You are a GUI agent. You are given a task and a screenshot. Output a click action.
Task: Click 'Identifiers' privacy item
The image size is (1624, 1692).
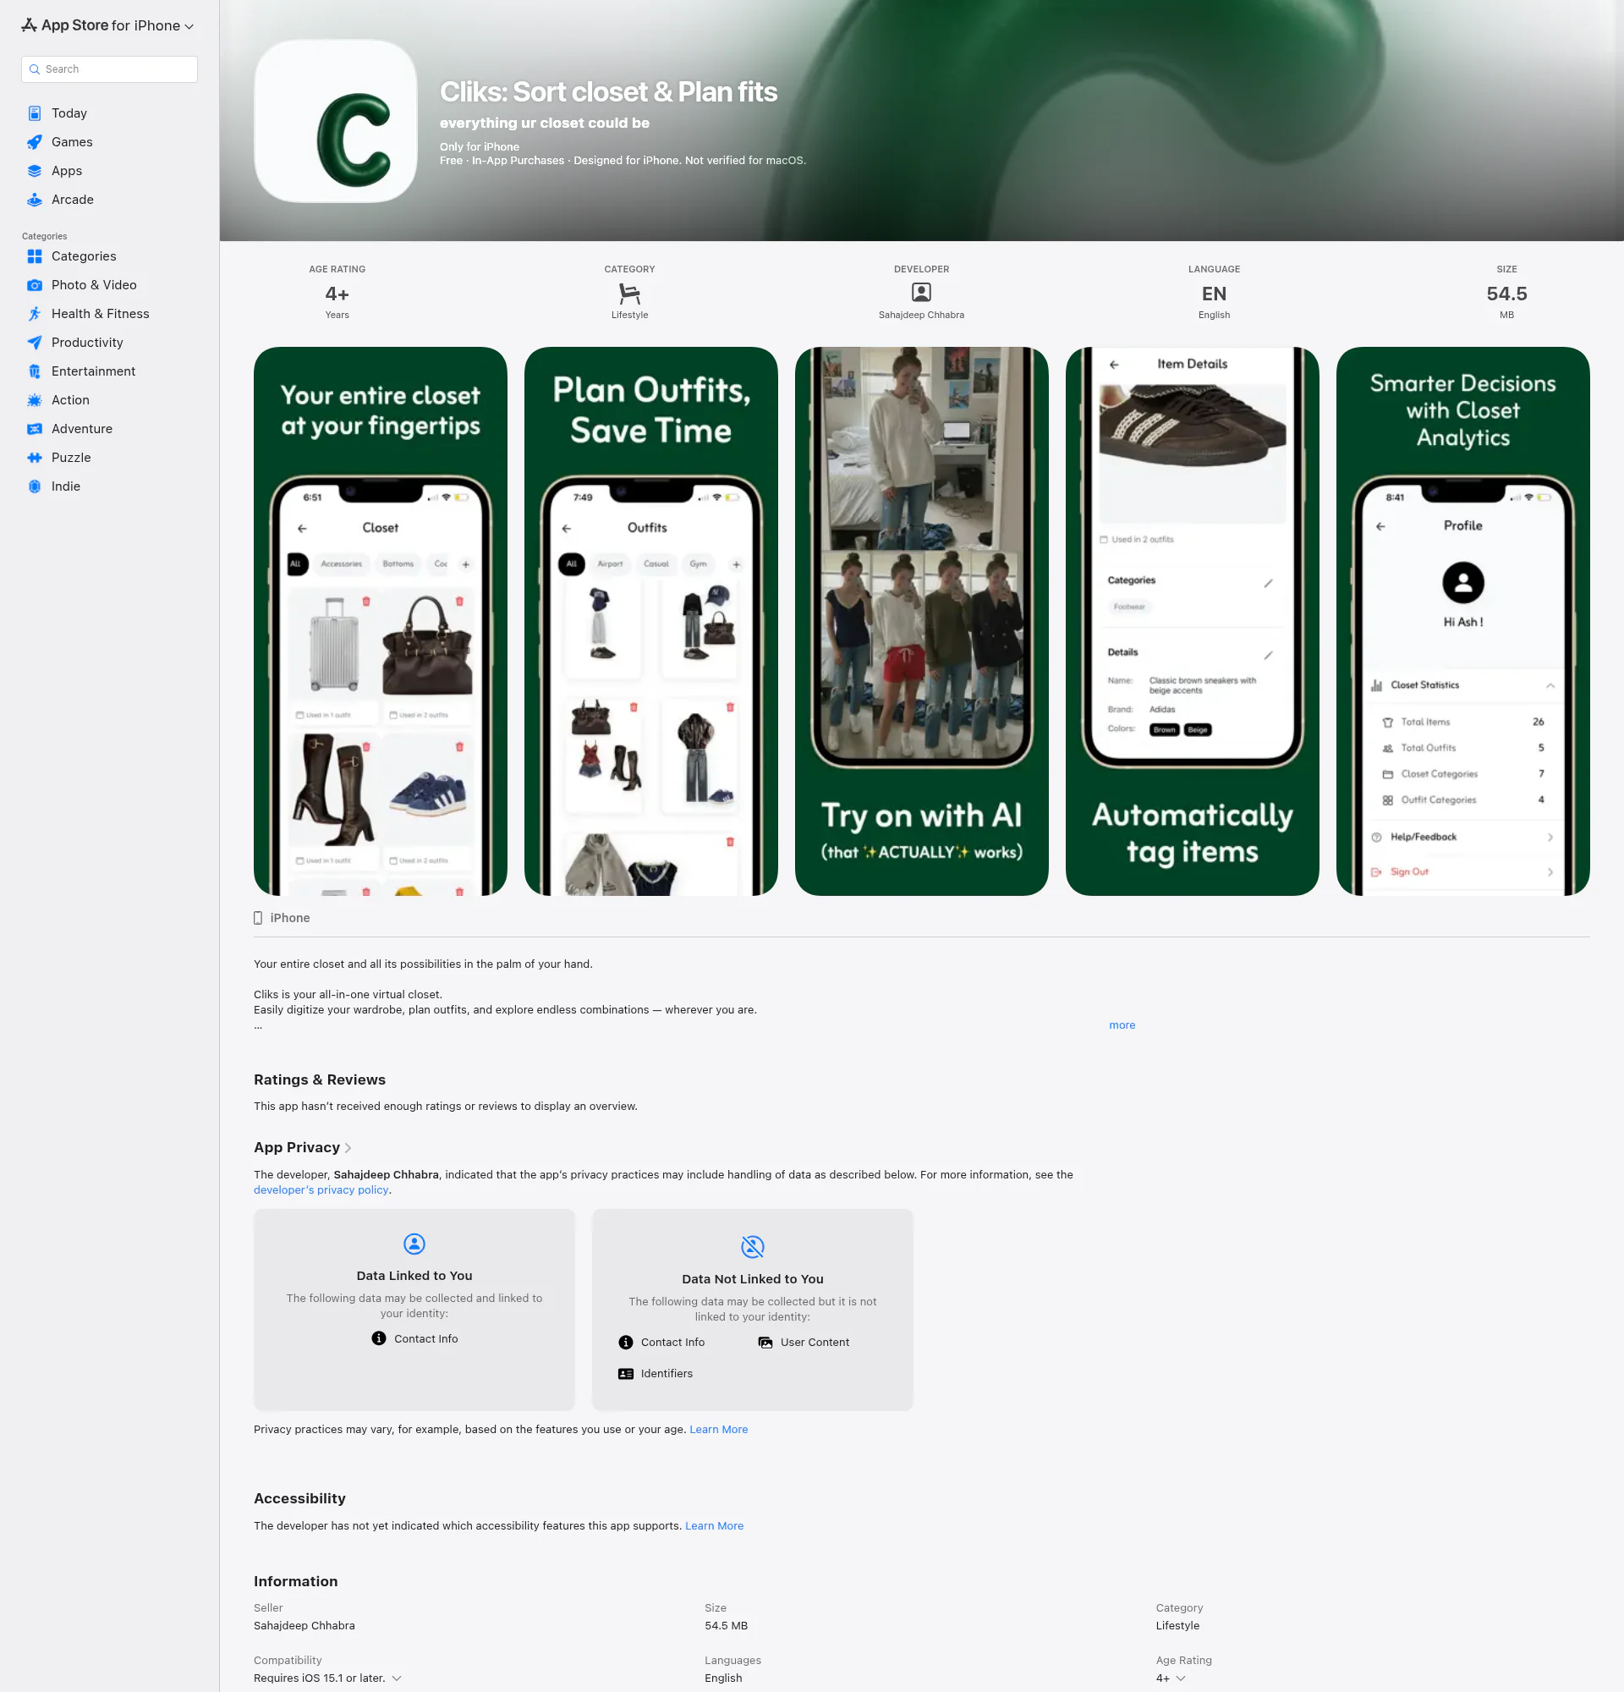pos(656,1373)
